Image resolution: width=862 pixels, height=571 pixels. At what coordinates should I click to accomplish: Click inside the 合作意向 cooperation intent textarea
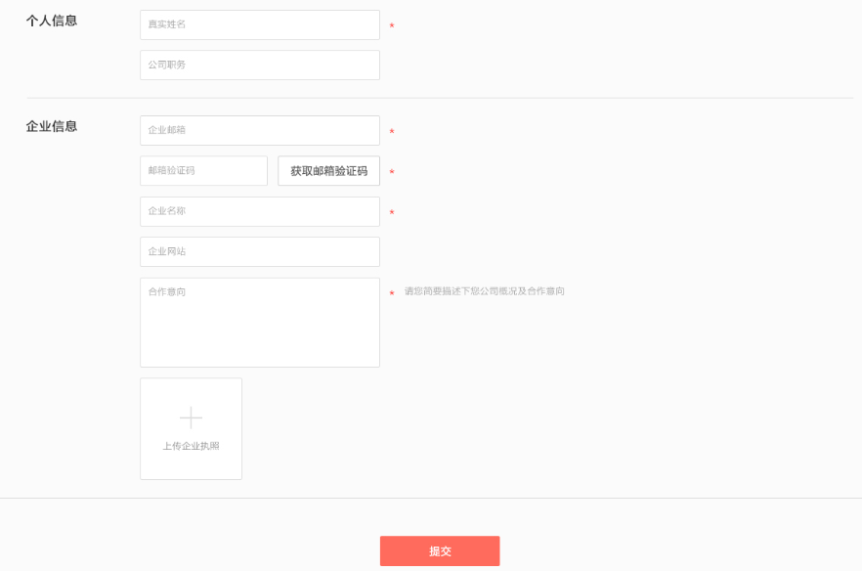point(259,323)
